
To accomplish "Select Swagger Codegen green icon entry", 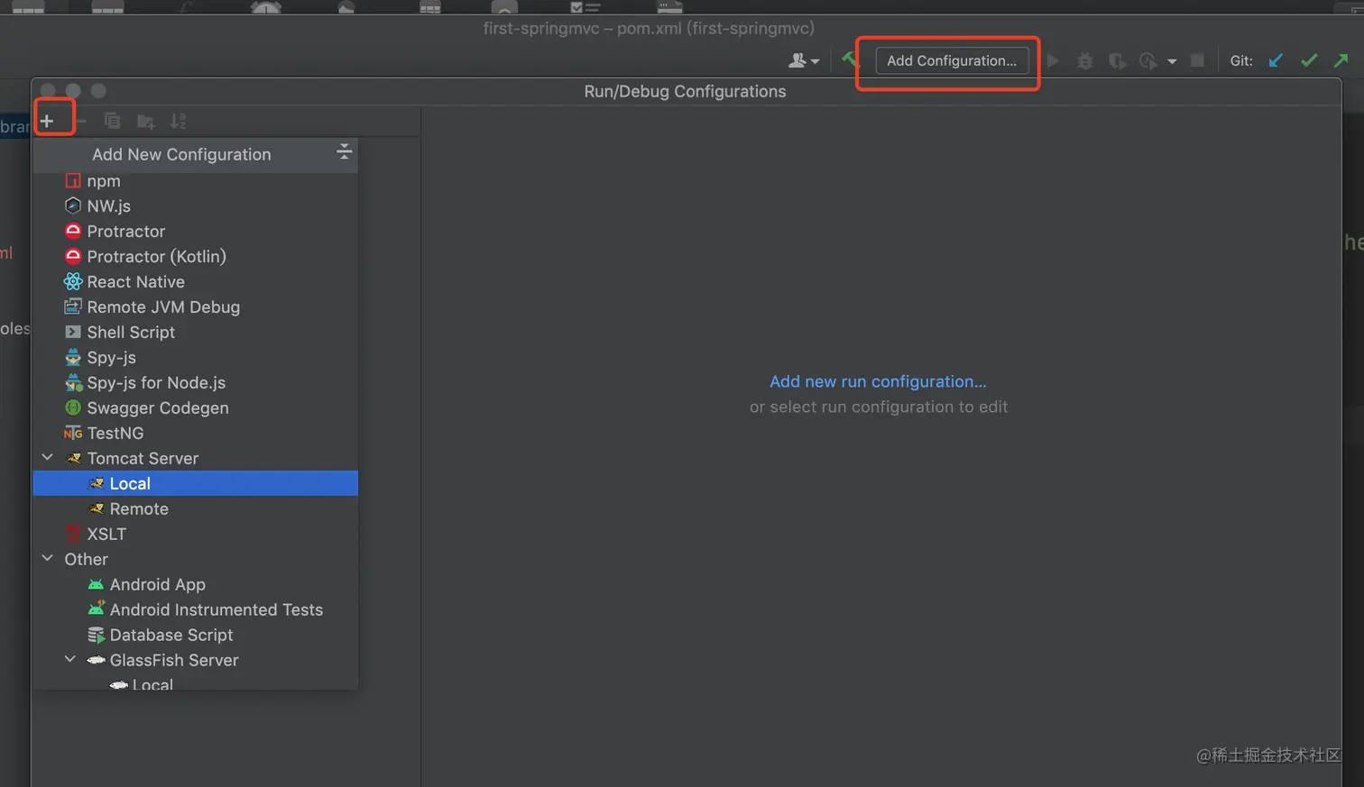I will (x=196, y=407).
